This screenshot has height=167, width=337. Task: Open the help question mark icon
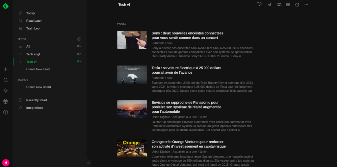(x=6, y=112)
